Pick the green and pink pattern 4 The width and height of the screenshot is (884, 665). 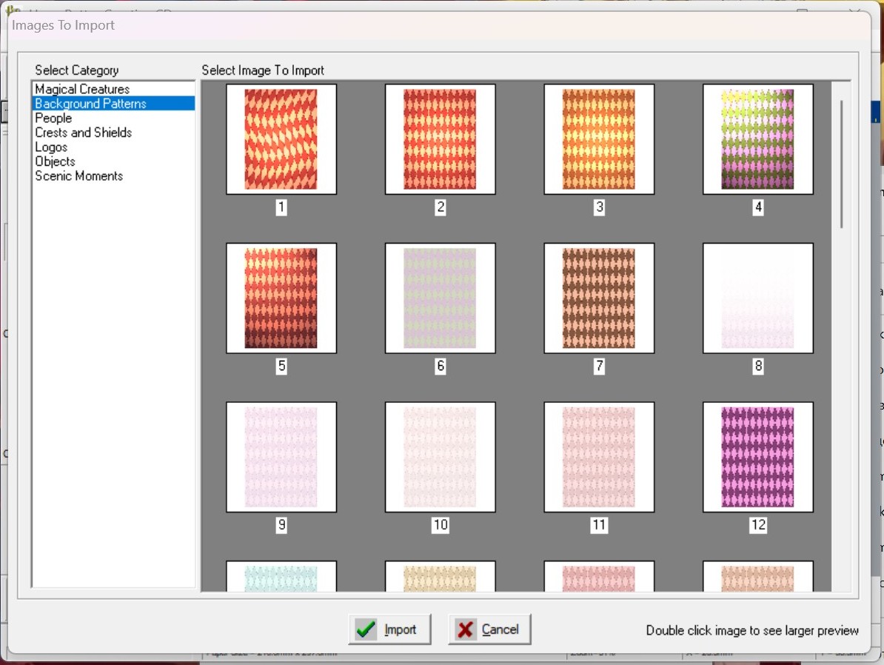click(x=757, y=139)
